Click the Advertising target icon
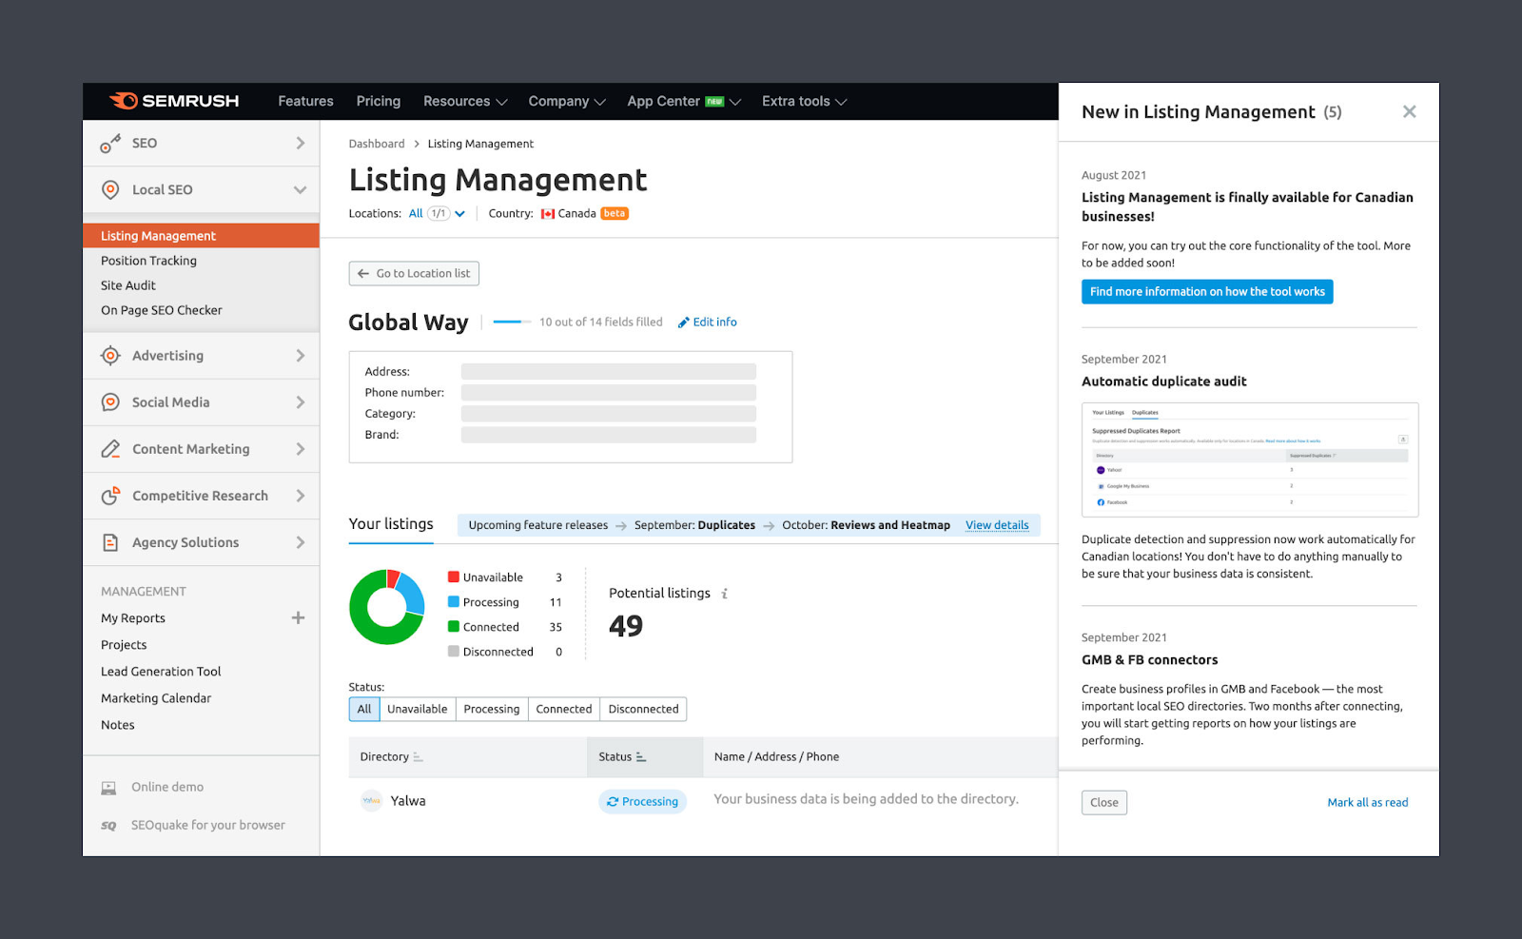1522x939 pixels. (x=110, y=356)
